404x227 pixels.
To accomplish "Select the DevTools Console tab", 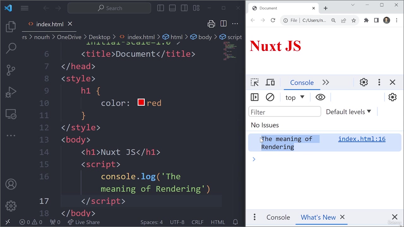I will point(302,83).
